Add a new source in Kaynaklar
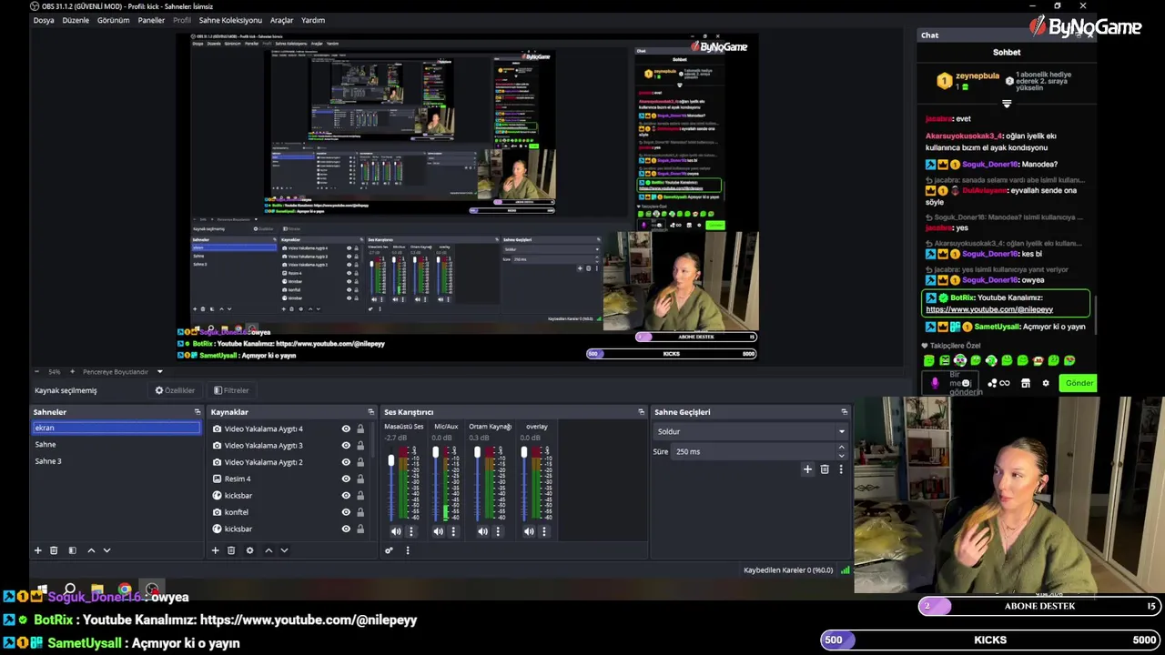The height and width of the screenshot is (655, 1165). tap(216, 550)
